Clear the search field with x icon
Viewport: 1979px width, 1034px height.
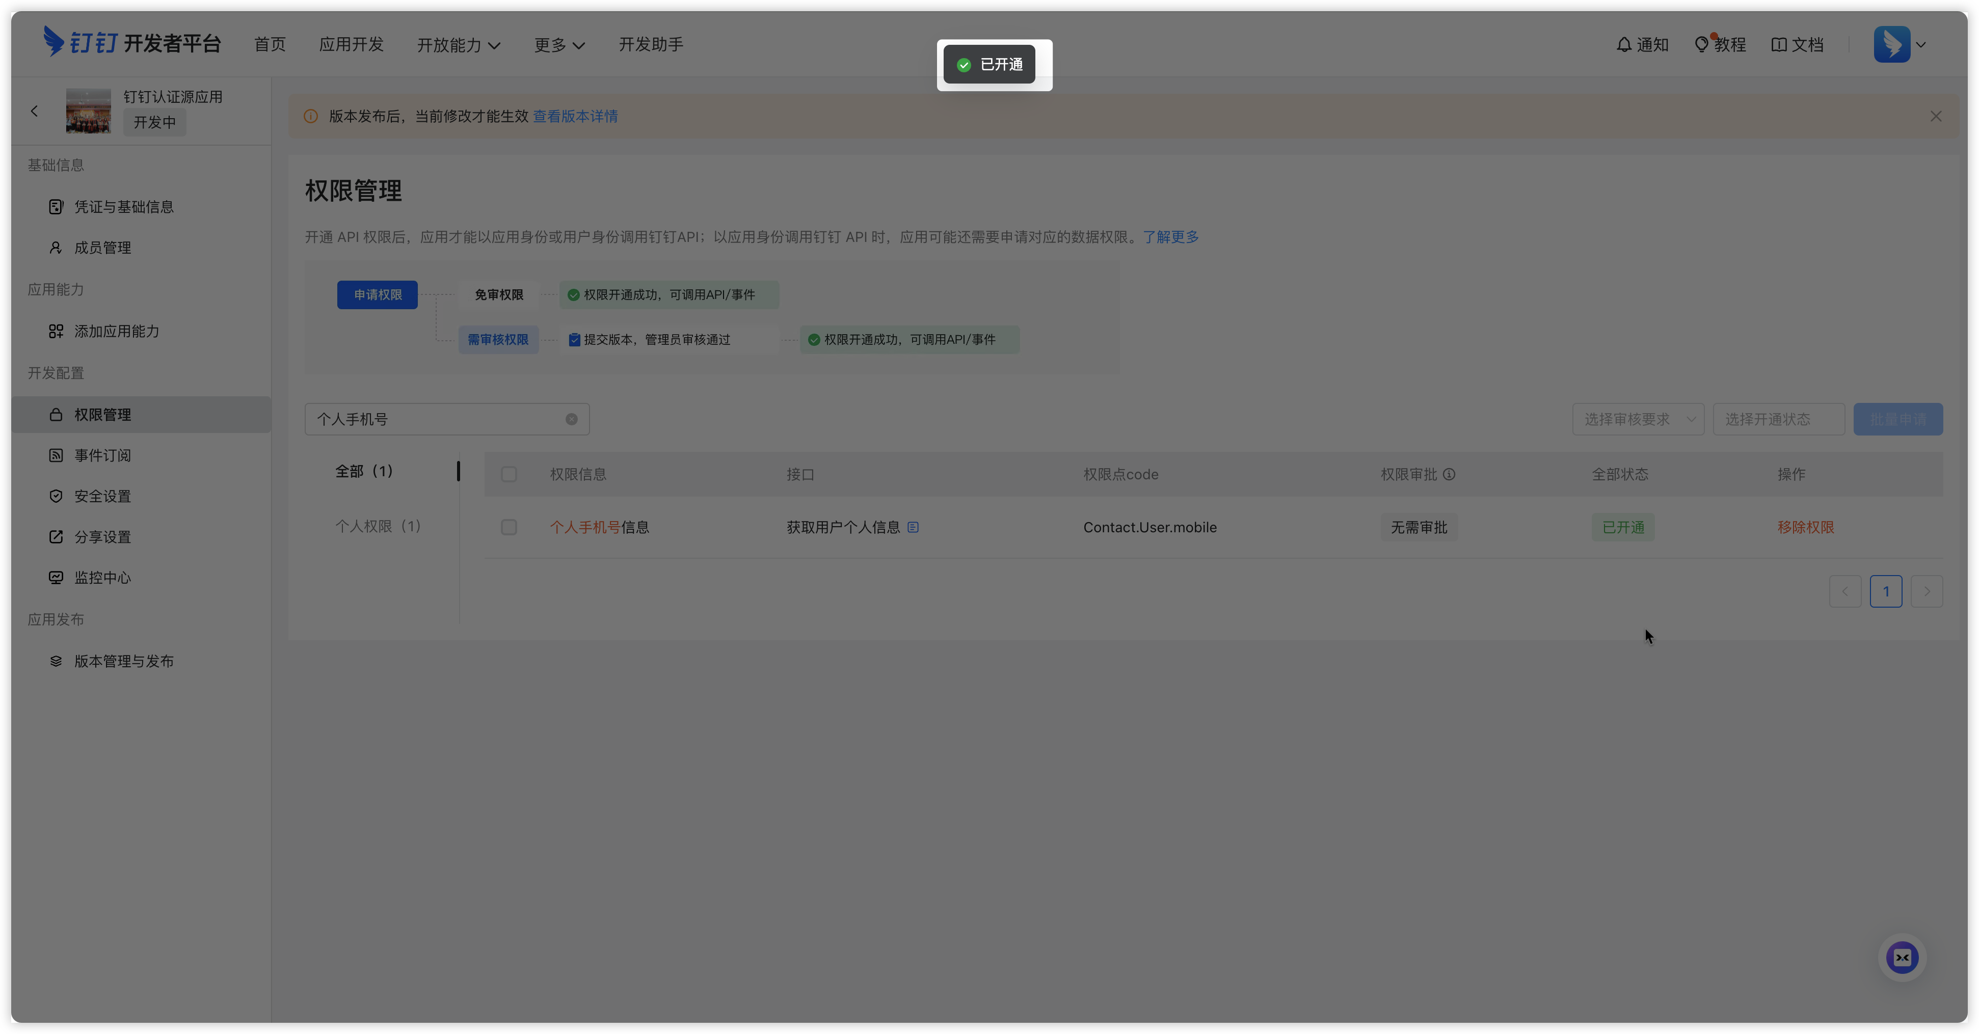(x=572, y=419)
